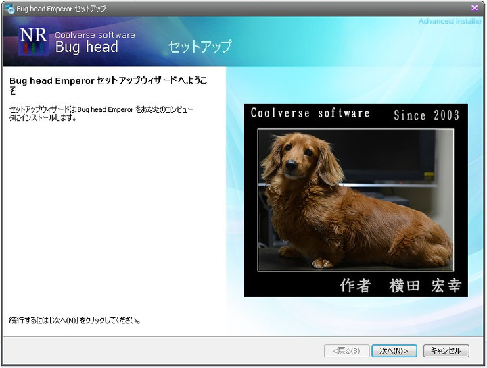Image resolution: width=487 pixels, height=368 pixels.
Task: Click the welcome heading 'セットアップウィザードへようこそ'
Action: (108, 85)
